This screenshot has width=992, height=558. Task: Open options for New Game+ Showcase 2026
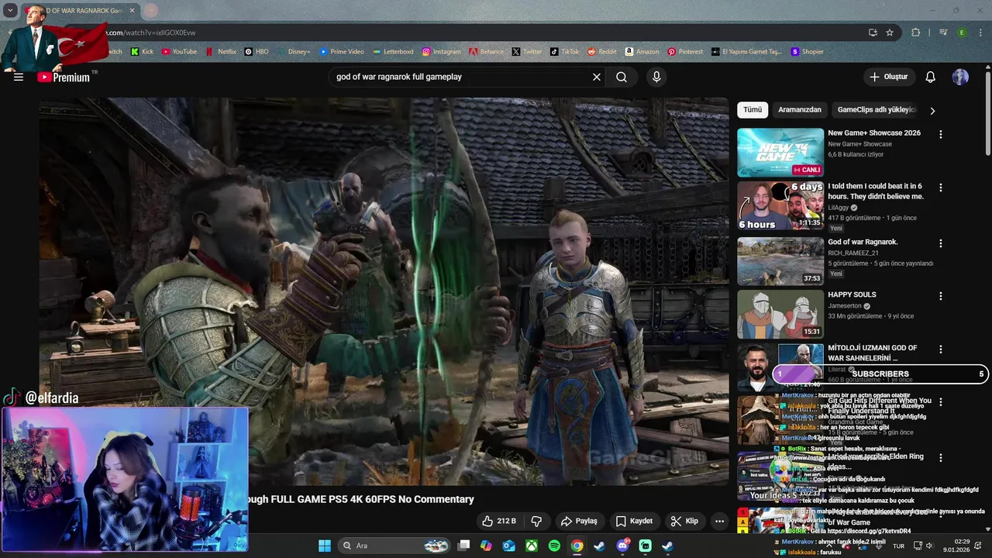[941, 134]
